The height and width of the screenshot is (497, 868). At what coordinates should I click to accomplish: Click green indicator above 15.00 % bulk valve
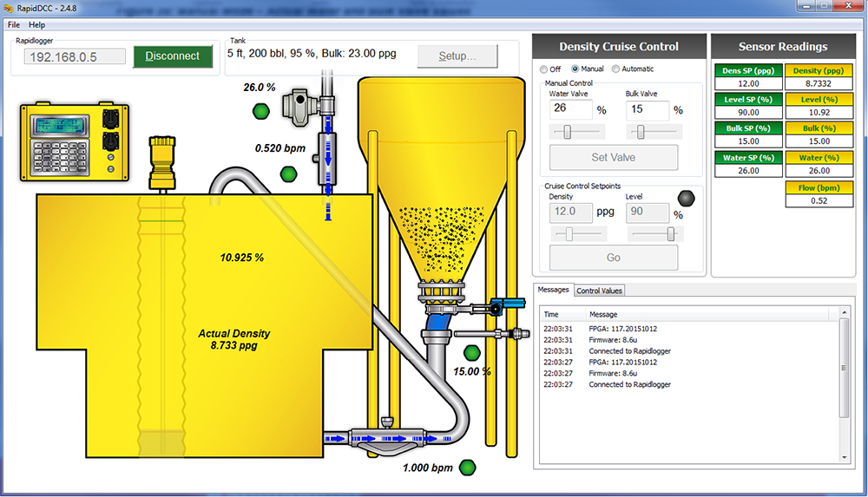click(471, 352)
